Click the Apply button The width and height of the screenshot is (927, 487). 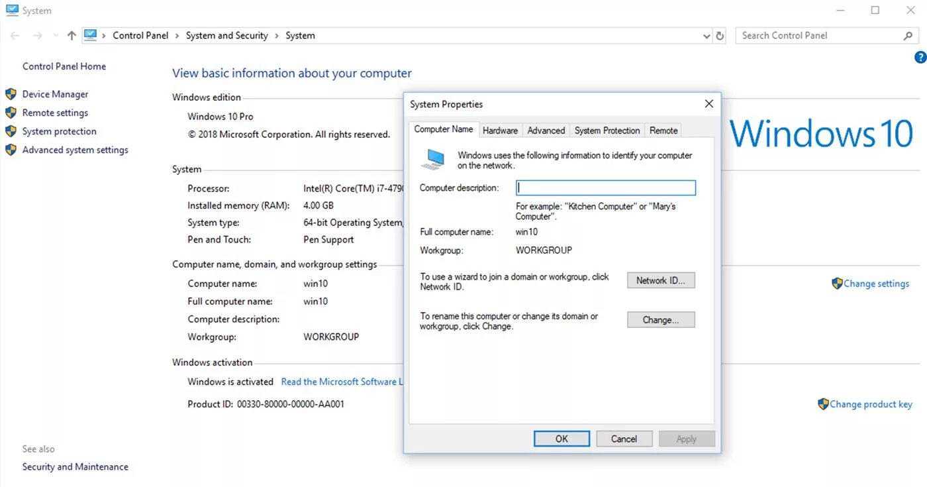click(687, 439)
